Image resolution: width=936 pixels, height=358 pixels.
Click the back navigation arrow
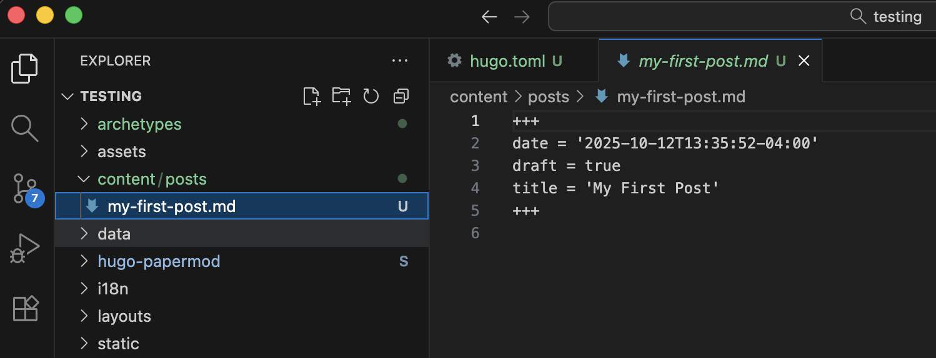pos(489,17)
